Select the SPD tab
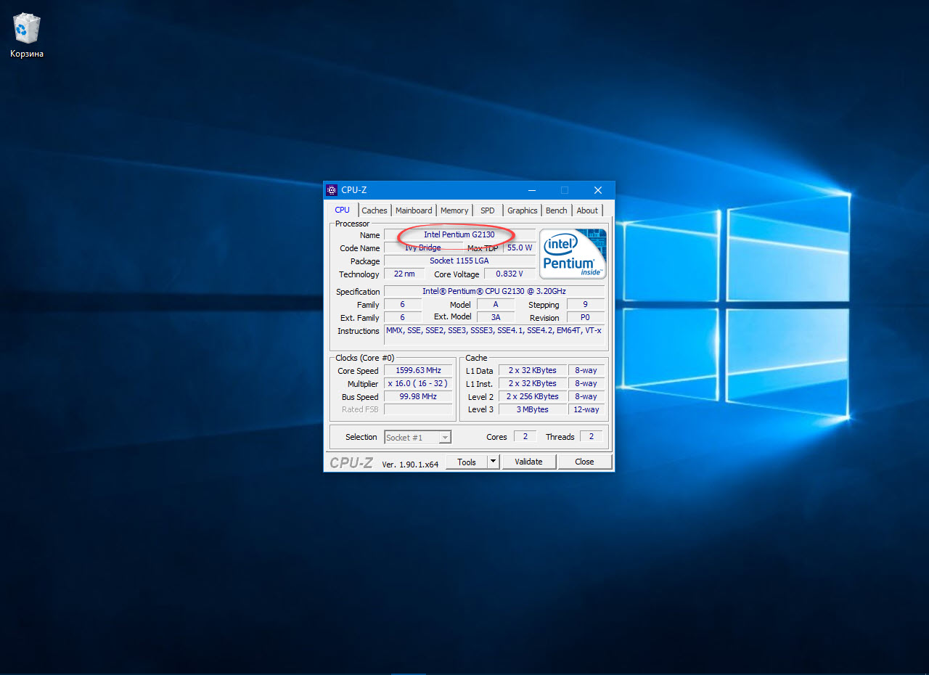929x675 pixels. click(488, 210)
